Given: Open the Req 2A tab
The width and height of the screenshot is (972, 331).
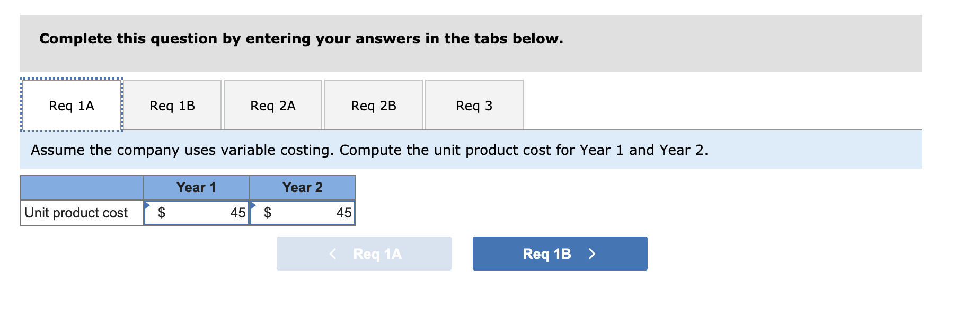Looking at the screenshot, I should 272,105.
